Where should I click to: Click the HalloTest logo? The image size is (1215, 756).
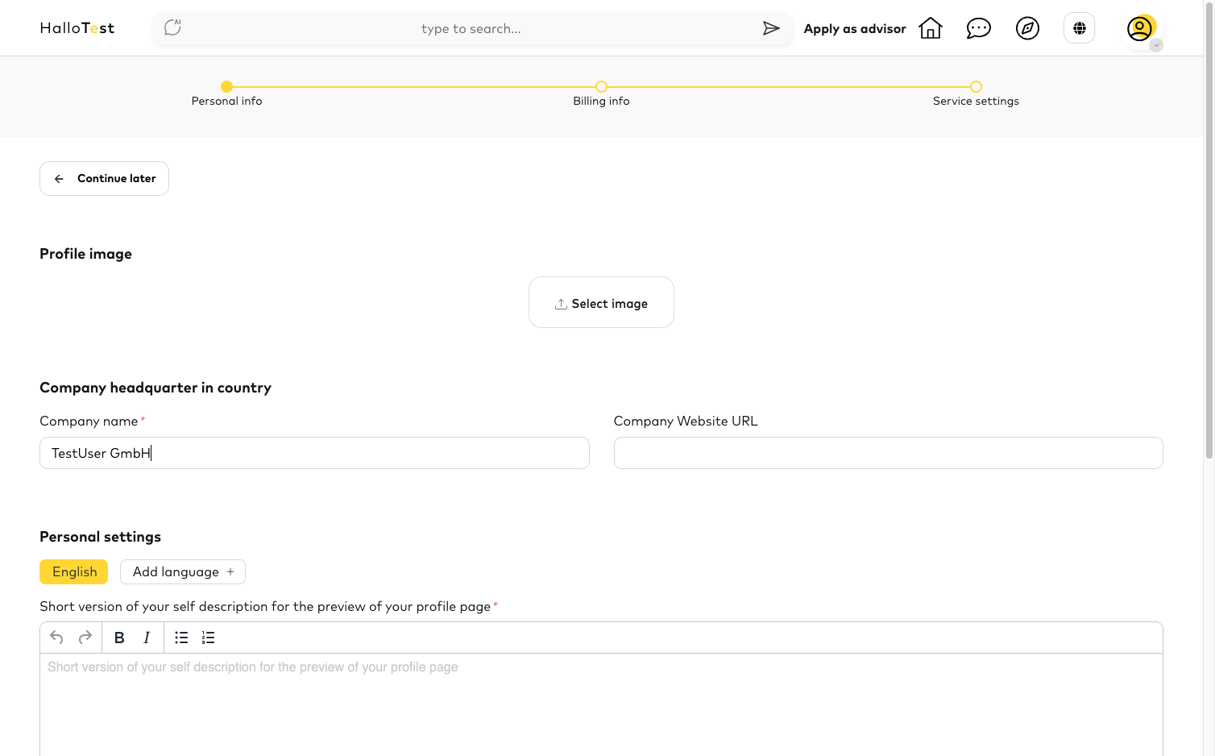pos(77,28)
